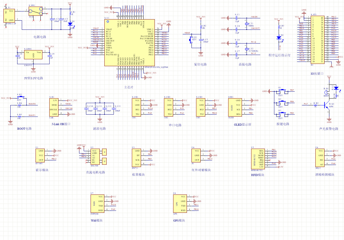Select the power switch S_SW1 symbol
Screen dimensions: 344x240
pos(35,12)
